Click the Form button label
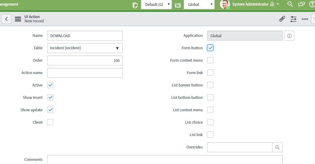The width and height of the screenshot is (315, 164). (x=192, y=48)
